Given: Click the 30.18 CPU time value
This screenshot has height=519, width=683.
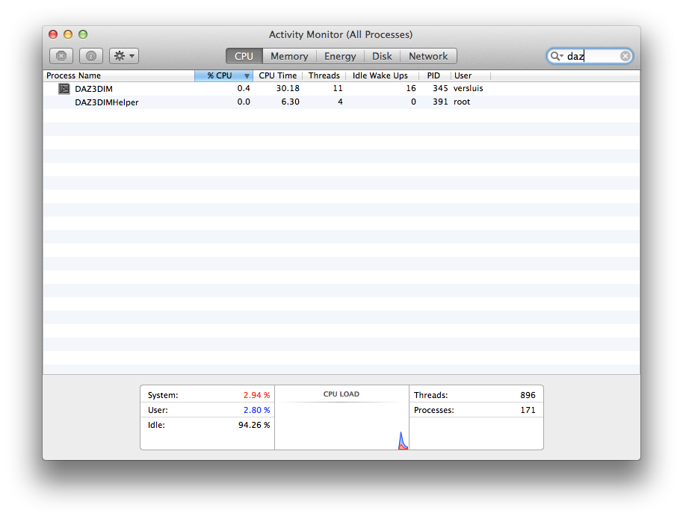Looking at the screenshot, I should tap(288, 88).
